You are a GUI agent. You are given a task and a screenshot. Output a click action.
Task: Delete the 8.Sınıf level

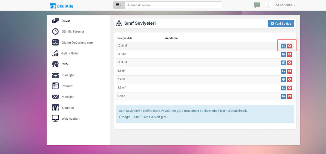pos(290,88)
